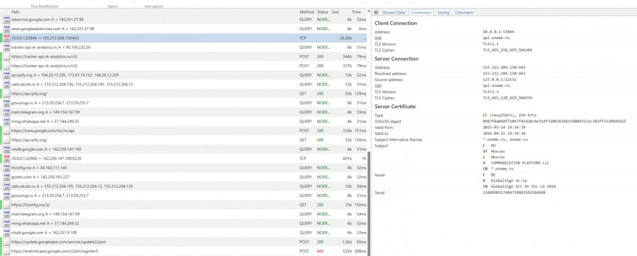This screenshot has height=256, width=637.
Task: Sort flows by Path column header
Action: 16,12
